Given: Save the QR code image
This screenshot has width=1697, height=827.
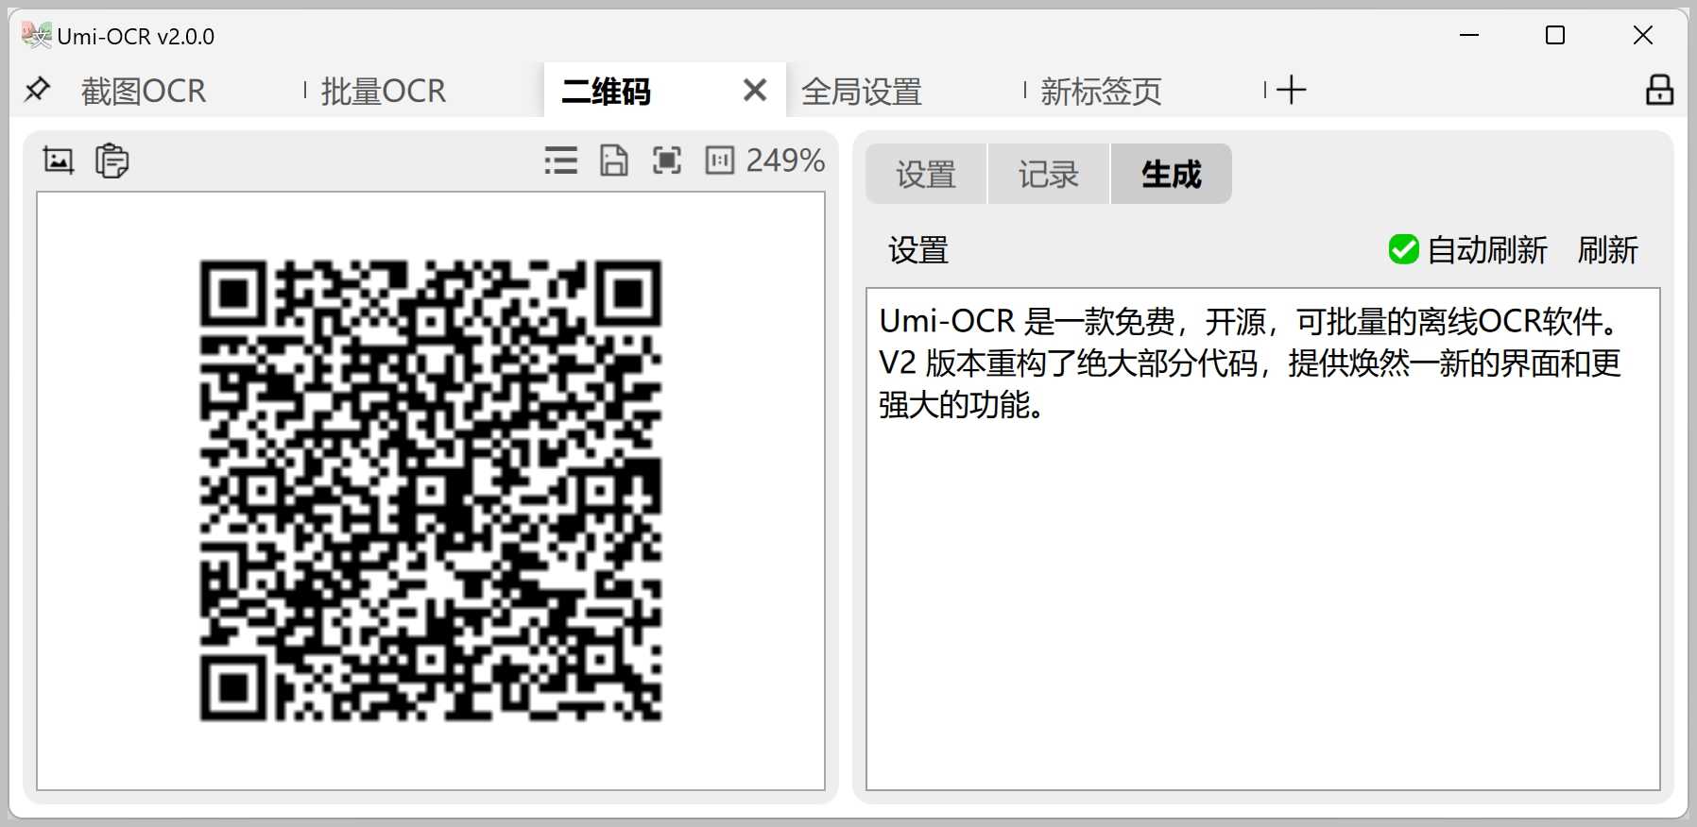Looking at the screenshot, I should pos(614,160).
